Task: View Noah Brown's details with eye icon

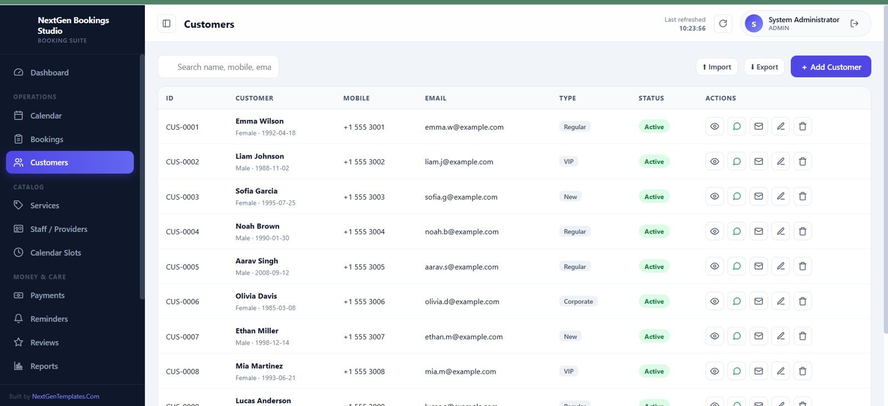Action: pyautogui.click(x=715, y=231)
